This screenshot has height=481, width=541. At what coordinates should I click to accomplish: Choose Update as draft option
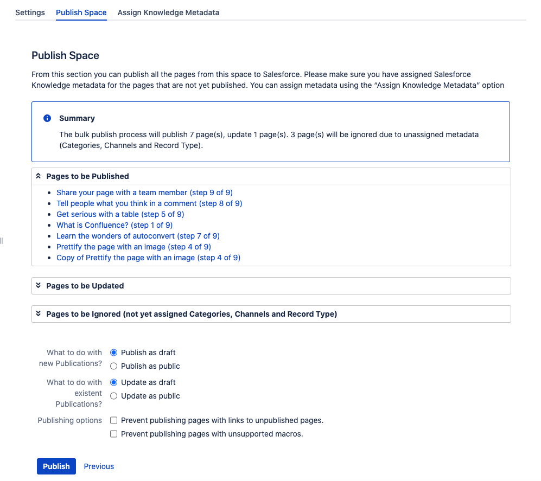[x=114, y=382]
